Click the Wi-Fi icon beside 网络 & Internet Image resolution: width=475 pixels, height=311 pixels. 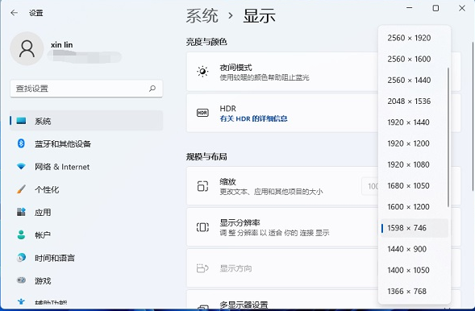pyautogui.click(x=21, y=167)
